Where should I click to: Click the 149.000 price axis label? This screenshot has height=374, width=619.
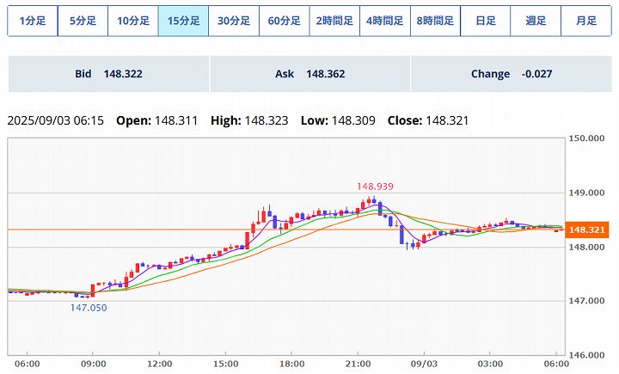click(586, 193)
